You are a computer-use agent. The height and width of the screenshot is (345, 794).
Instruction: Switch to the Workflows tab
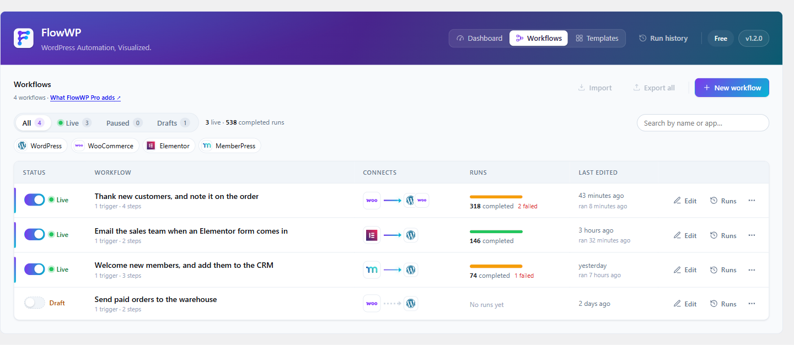point(539,39)
